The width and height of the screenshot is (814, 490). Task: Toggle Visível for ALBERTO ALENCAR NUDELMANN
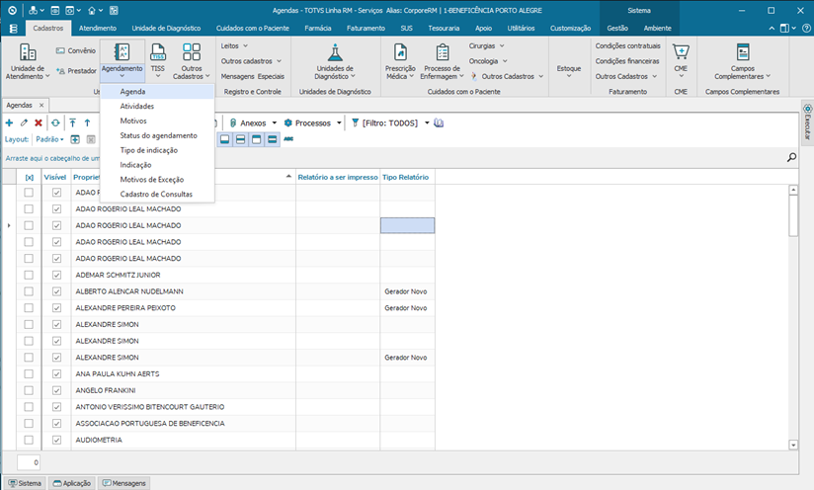tap(56, 291)
